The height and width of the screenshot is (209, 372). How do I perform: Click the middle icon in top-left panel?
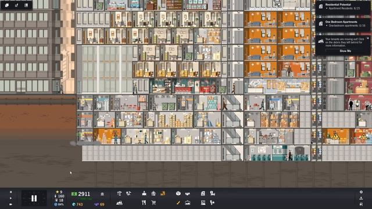click(x=17, y=5)
